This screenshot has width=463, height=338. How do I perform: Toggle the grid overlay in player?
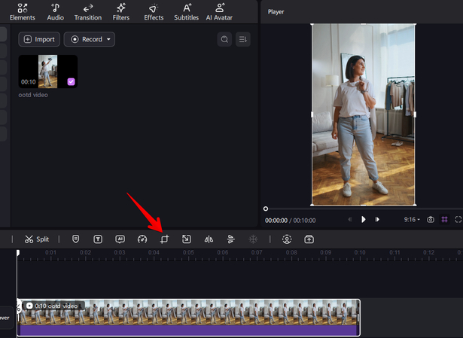pyautogui.click(x=444, y=220)
